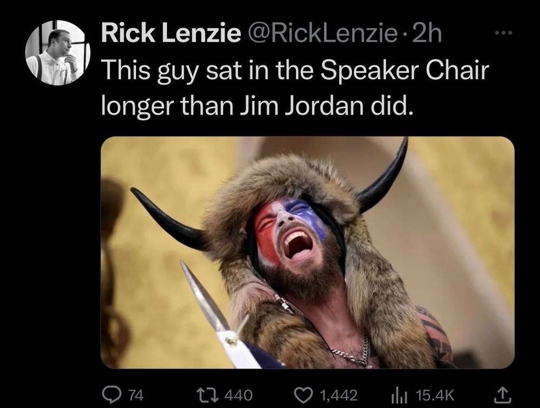
Task: Click the line "longer than Jim Jordan did."
Action: point(256,106)
